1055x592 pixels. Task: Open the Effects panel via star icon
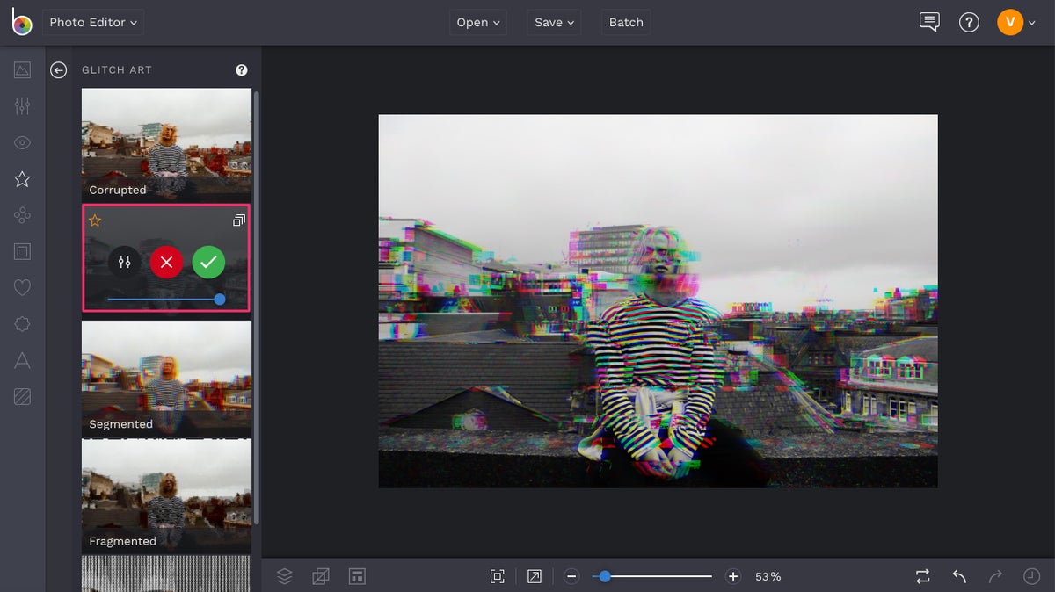22,179
